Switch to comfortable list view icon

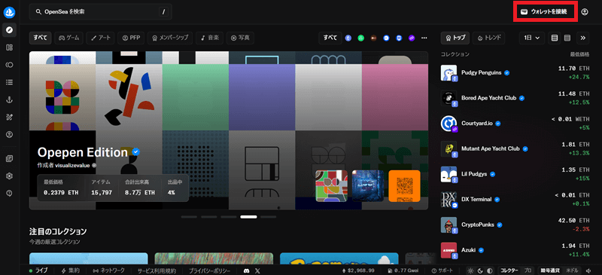point(554,38)
